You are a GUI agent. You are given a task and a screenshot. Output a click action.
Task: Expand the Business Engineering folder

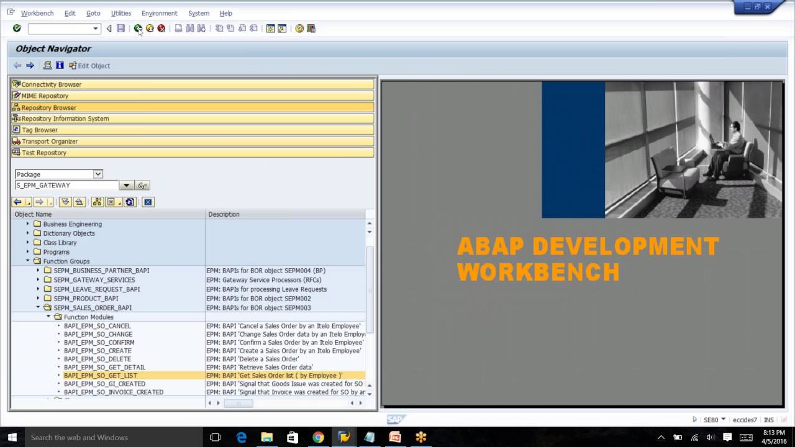[27, 223]
